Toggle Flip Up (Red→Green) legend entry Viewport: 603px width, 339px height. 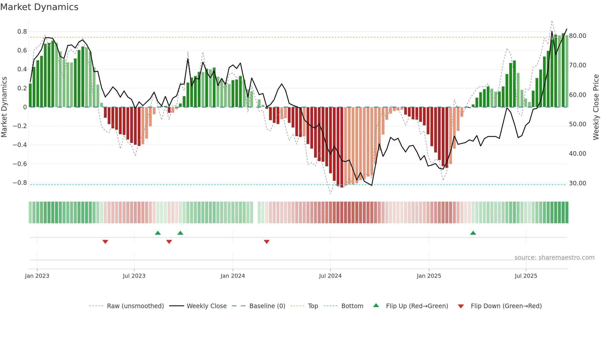[x=411, y=306]
